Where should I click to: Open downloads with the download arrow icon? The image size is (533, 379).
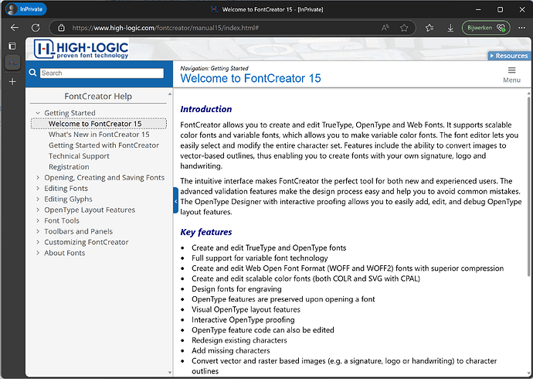click(x=450, y=28)
